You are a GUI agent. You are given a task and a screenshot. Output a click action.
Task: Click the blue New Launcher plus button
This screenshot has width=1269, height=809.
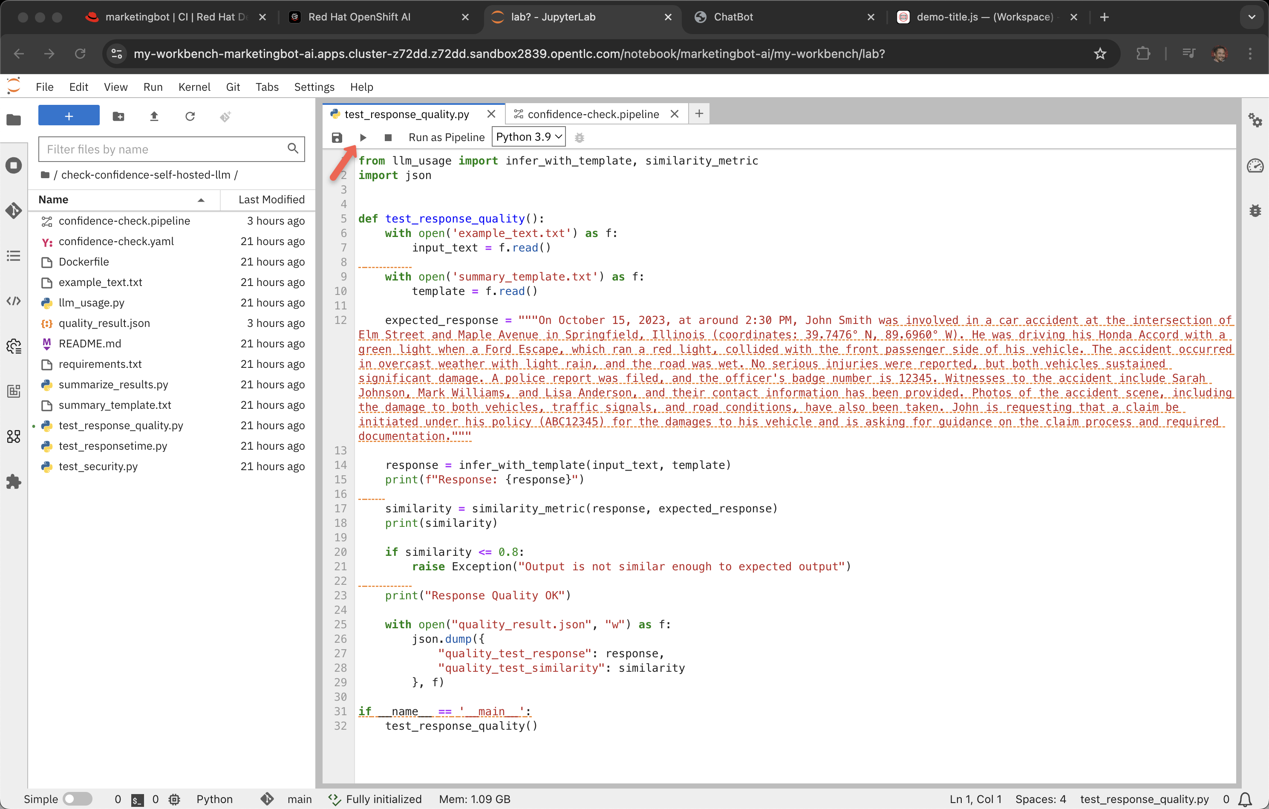click(x=69, y=116)
